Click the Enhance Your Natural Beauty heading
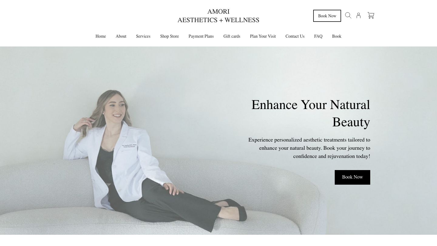Viewport: 437px width, 246px height. point(310,113)
